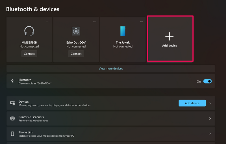The image size is (226, 144).
Task: Connect the MMS2580B headset
Action: pos(29,54)
